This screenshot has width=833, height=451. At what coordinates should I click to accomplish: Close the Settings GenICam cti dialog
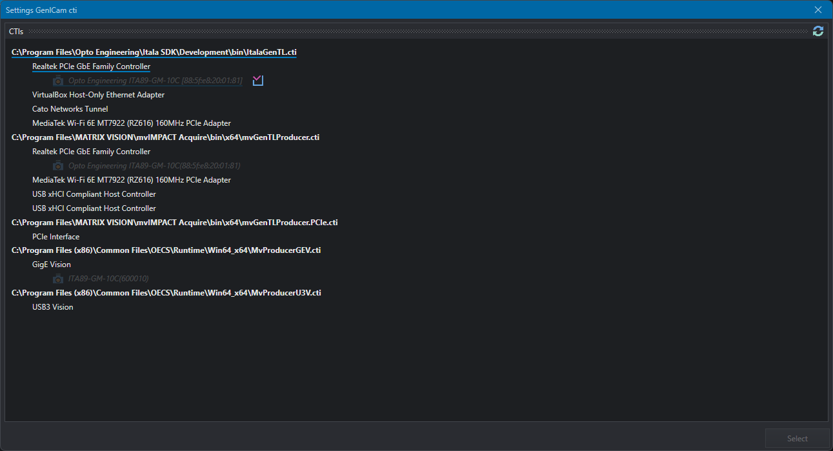point(818,10)
